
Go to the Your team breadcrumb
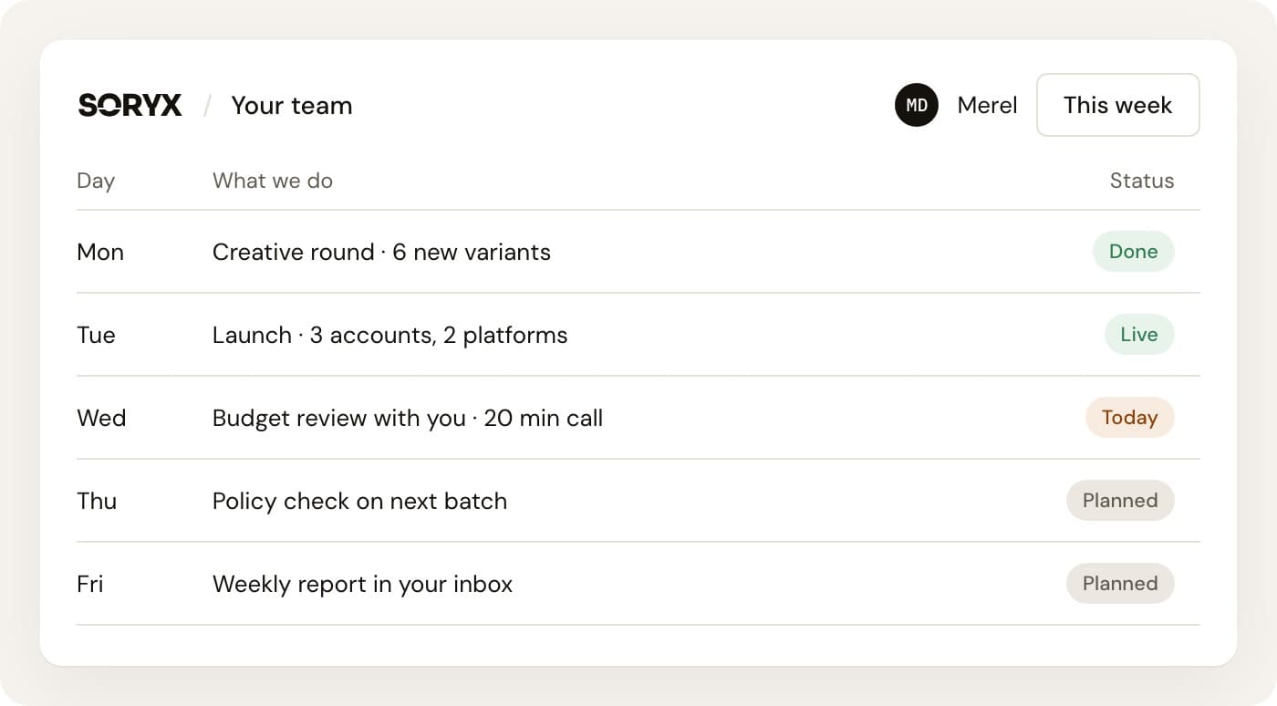292,106
